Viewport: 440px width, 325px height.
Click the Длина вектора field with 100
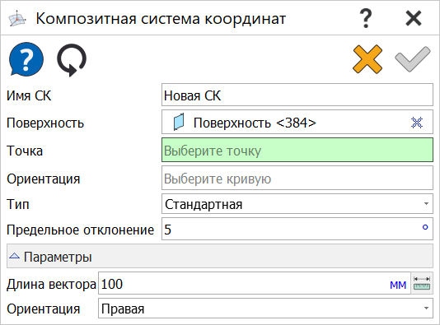click(255, 283)
